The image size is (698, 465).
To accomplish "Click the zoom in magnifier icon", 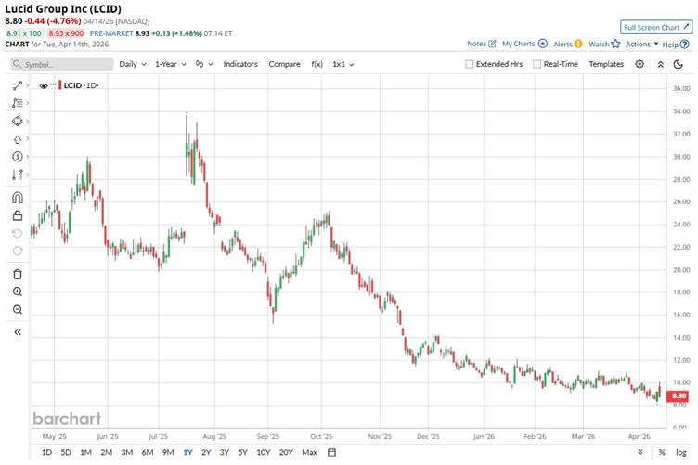I will click(x=18, y=291).
